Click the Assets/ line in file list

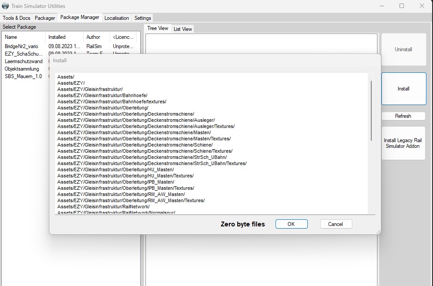(66, 77)
